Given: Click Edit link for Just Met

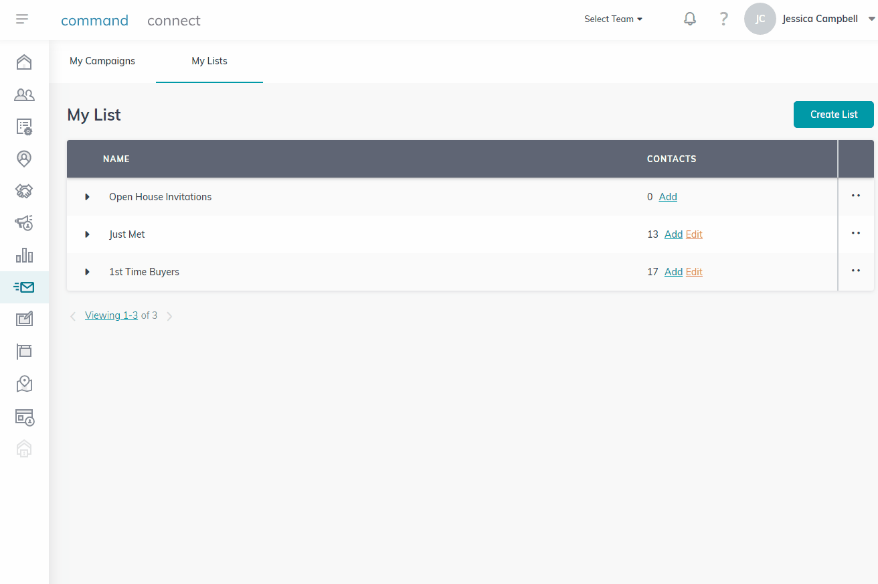Looking at the screenshot, I should [x=694, y=234].
